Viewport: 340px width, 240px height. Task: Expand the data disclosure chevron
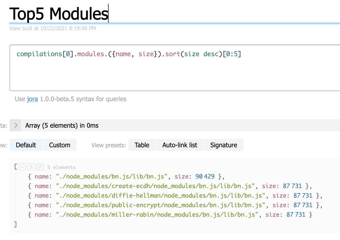[x=15, y=125]
